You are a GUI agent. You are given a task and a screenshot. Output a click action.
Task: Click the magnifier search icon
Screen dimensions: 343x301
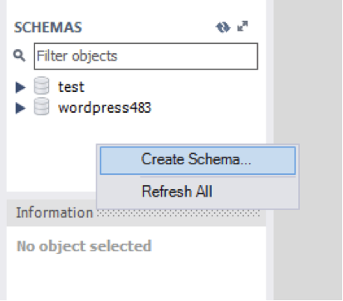point(19,56)
